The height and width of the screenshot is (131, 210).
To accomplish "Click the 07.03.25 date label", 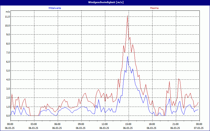I will coord(199,128).
